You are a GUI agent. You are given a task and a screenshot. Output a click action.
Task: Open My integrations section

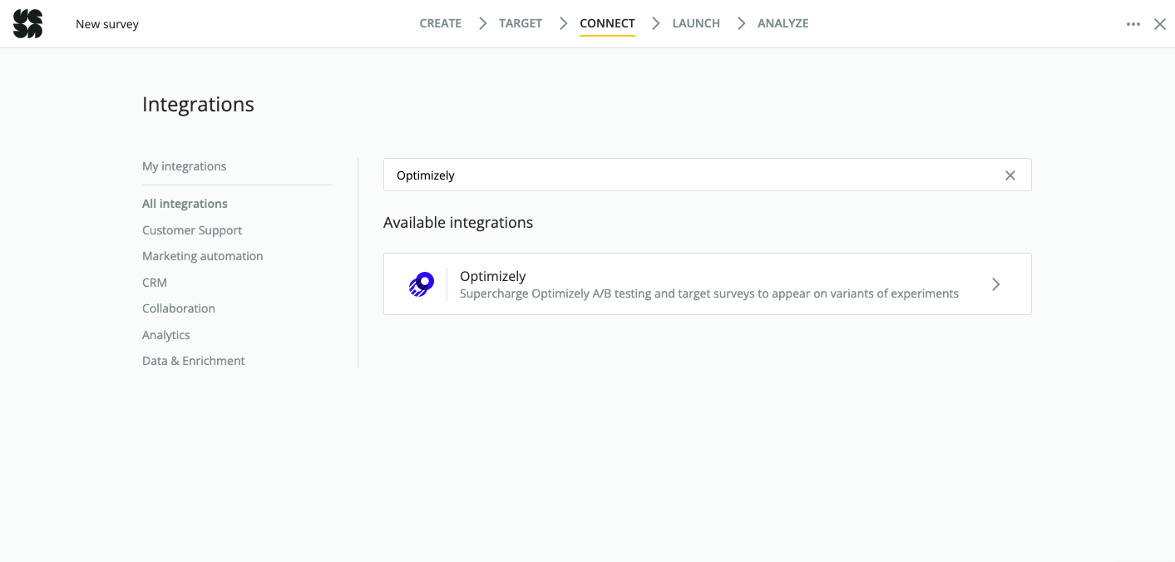pyautogui.click(x=185, y=166)
